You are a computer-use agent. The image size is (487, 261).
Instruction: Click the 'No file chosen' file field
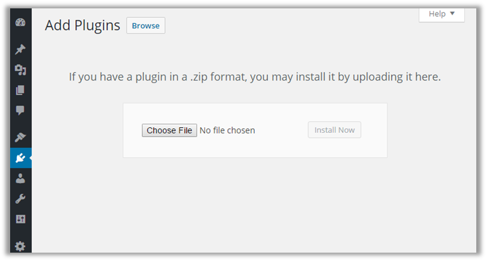tap(227, 130)
